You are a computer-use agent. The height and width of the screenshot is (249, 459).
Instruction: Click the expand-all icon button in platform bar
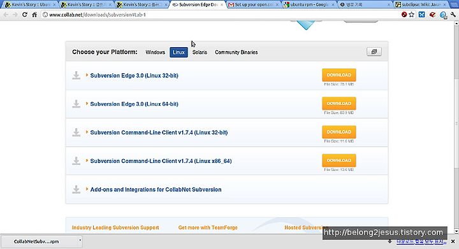click(x=374, y=52)
